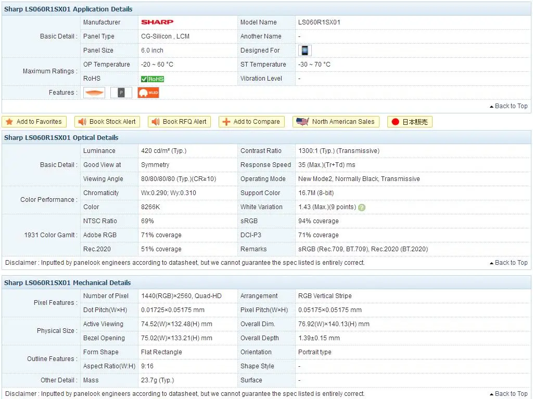Click the WLED backlight feature icon

[148, 93]
